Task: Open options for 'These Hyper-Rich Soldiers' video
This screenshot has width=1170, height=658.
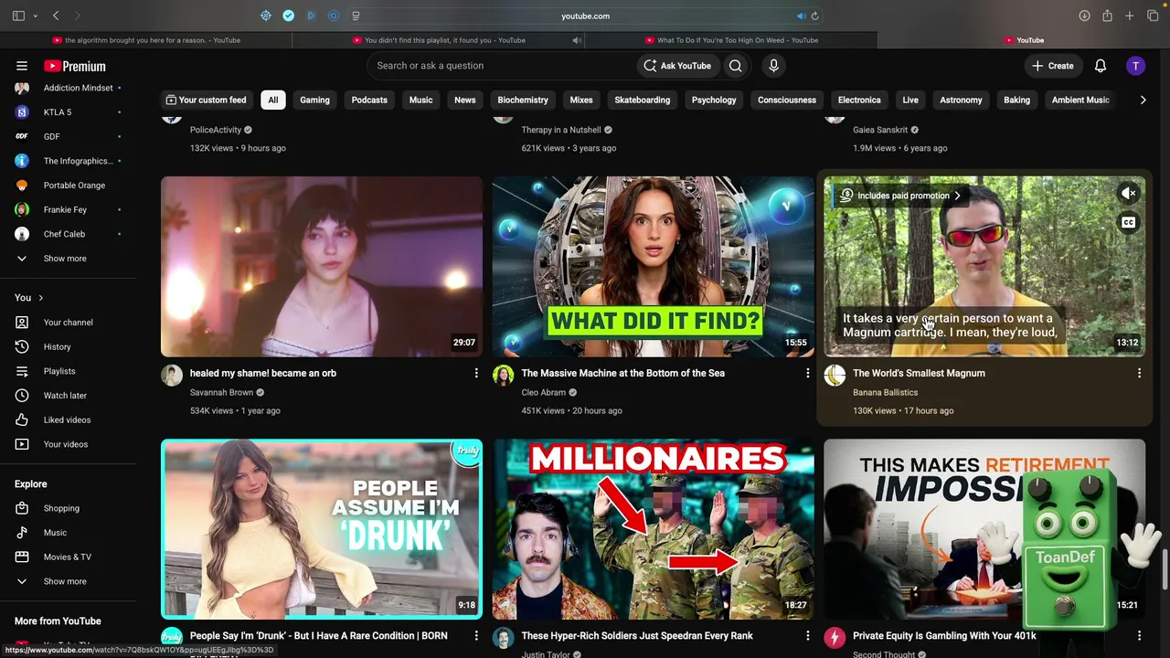Action: (x=807, y=635)
